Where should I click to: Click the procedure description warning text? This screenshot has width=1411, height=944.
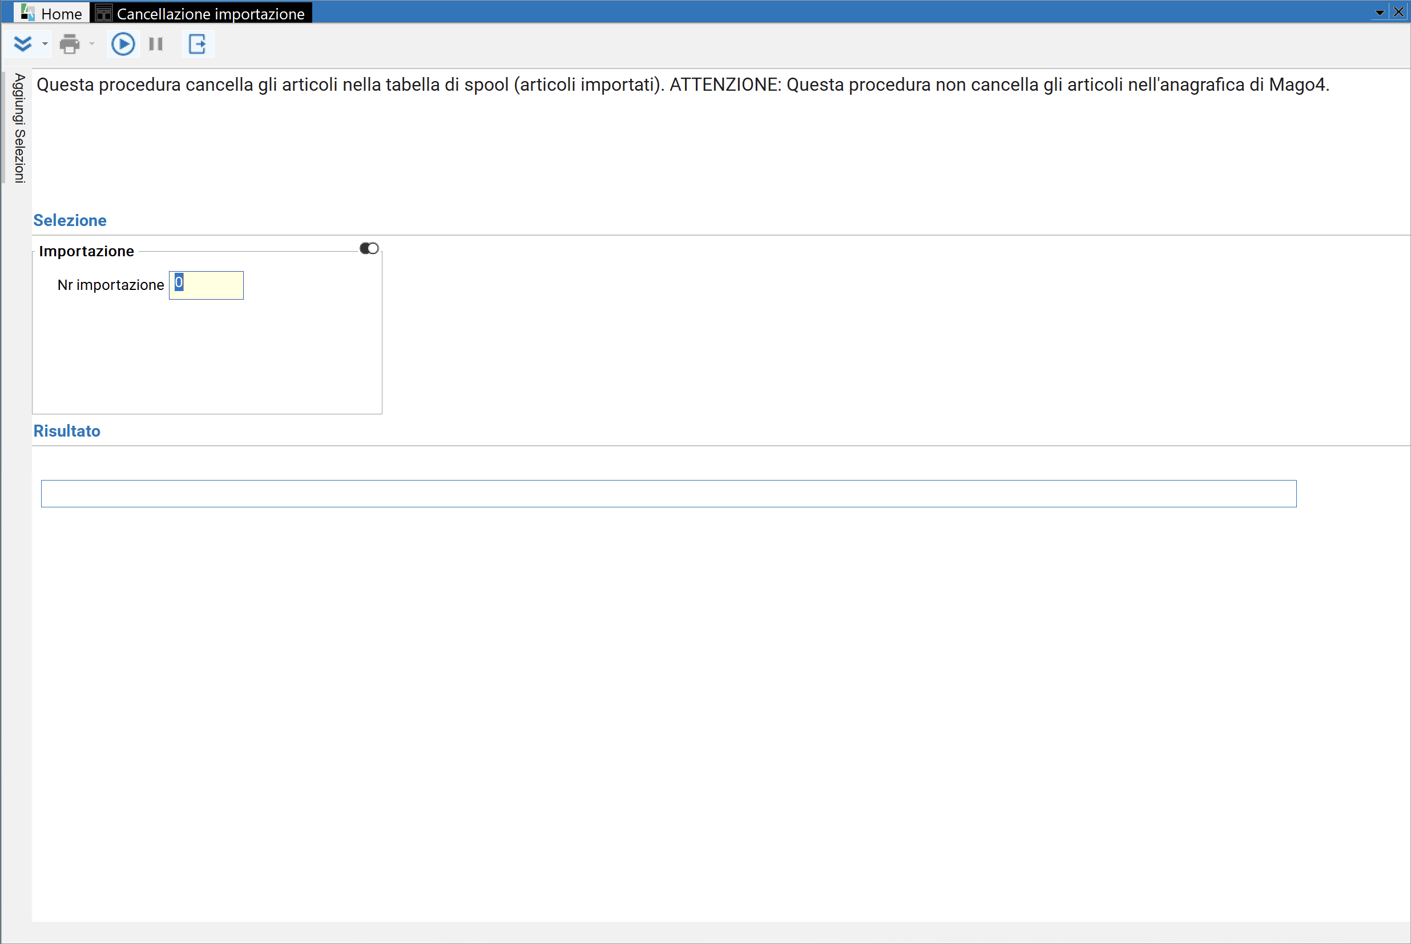tap(683, 85)
